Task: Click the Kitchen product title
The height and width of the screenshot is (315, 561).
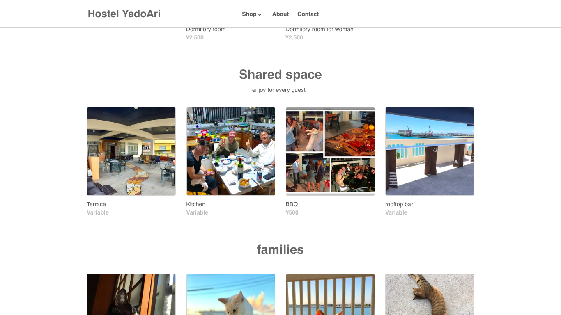Action: [x=195, y=204]
